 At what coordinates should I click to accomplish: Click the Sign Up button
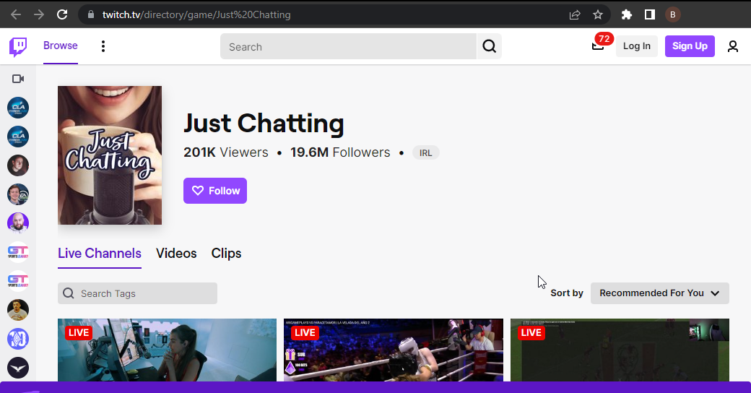tap(690, 46)
